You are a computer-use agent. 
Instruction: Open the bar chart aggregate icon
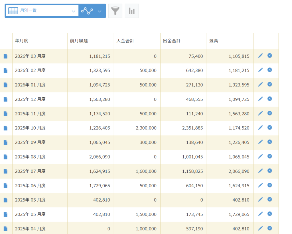coord(132,11)
